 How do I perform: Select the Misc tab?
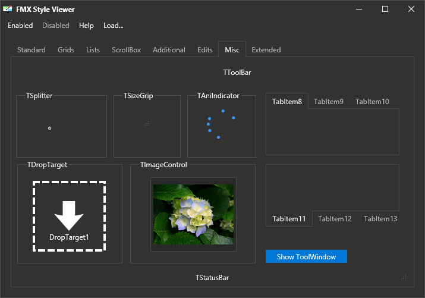[232, 49]
